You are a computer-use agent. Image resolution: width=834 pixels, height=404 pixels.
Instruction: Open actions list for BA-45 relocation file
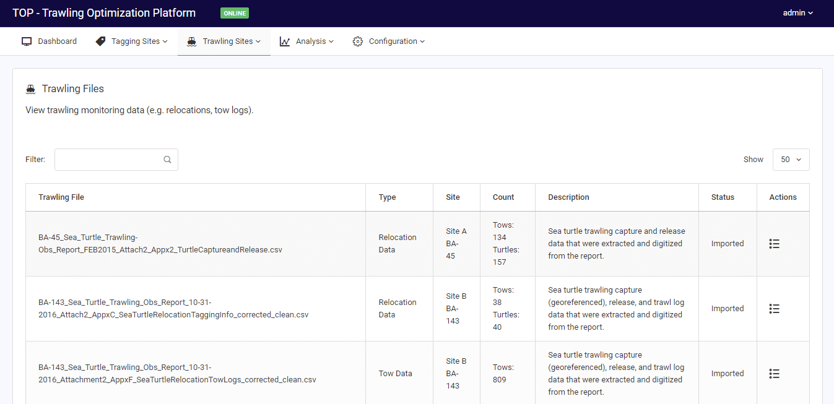point(774,244)
